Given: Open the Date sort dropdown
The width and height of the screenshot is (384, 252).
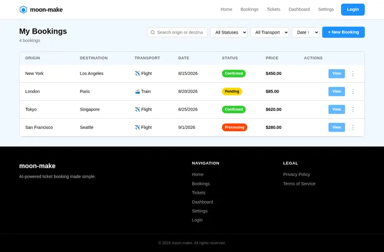Looking at the screenshot, I should 305,32.
